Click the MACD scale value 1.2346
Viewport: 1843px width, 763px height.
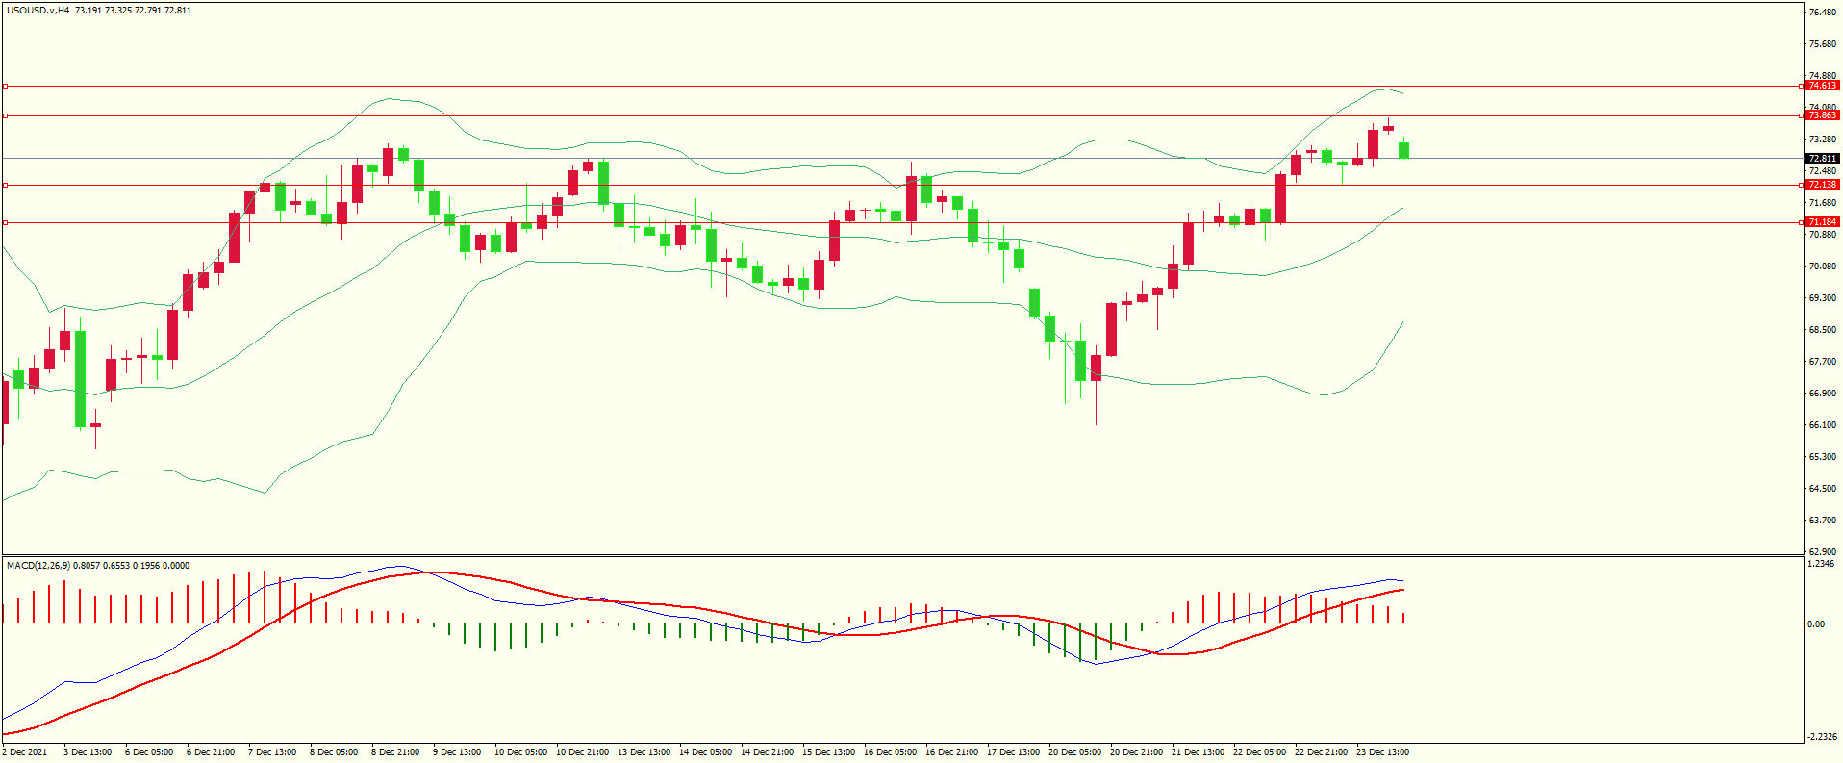pyautogui.click(x=1822, y=564)
